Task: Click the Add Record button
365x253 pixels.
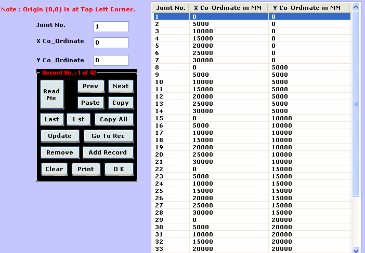Action: point(108,152)
